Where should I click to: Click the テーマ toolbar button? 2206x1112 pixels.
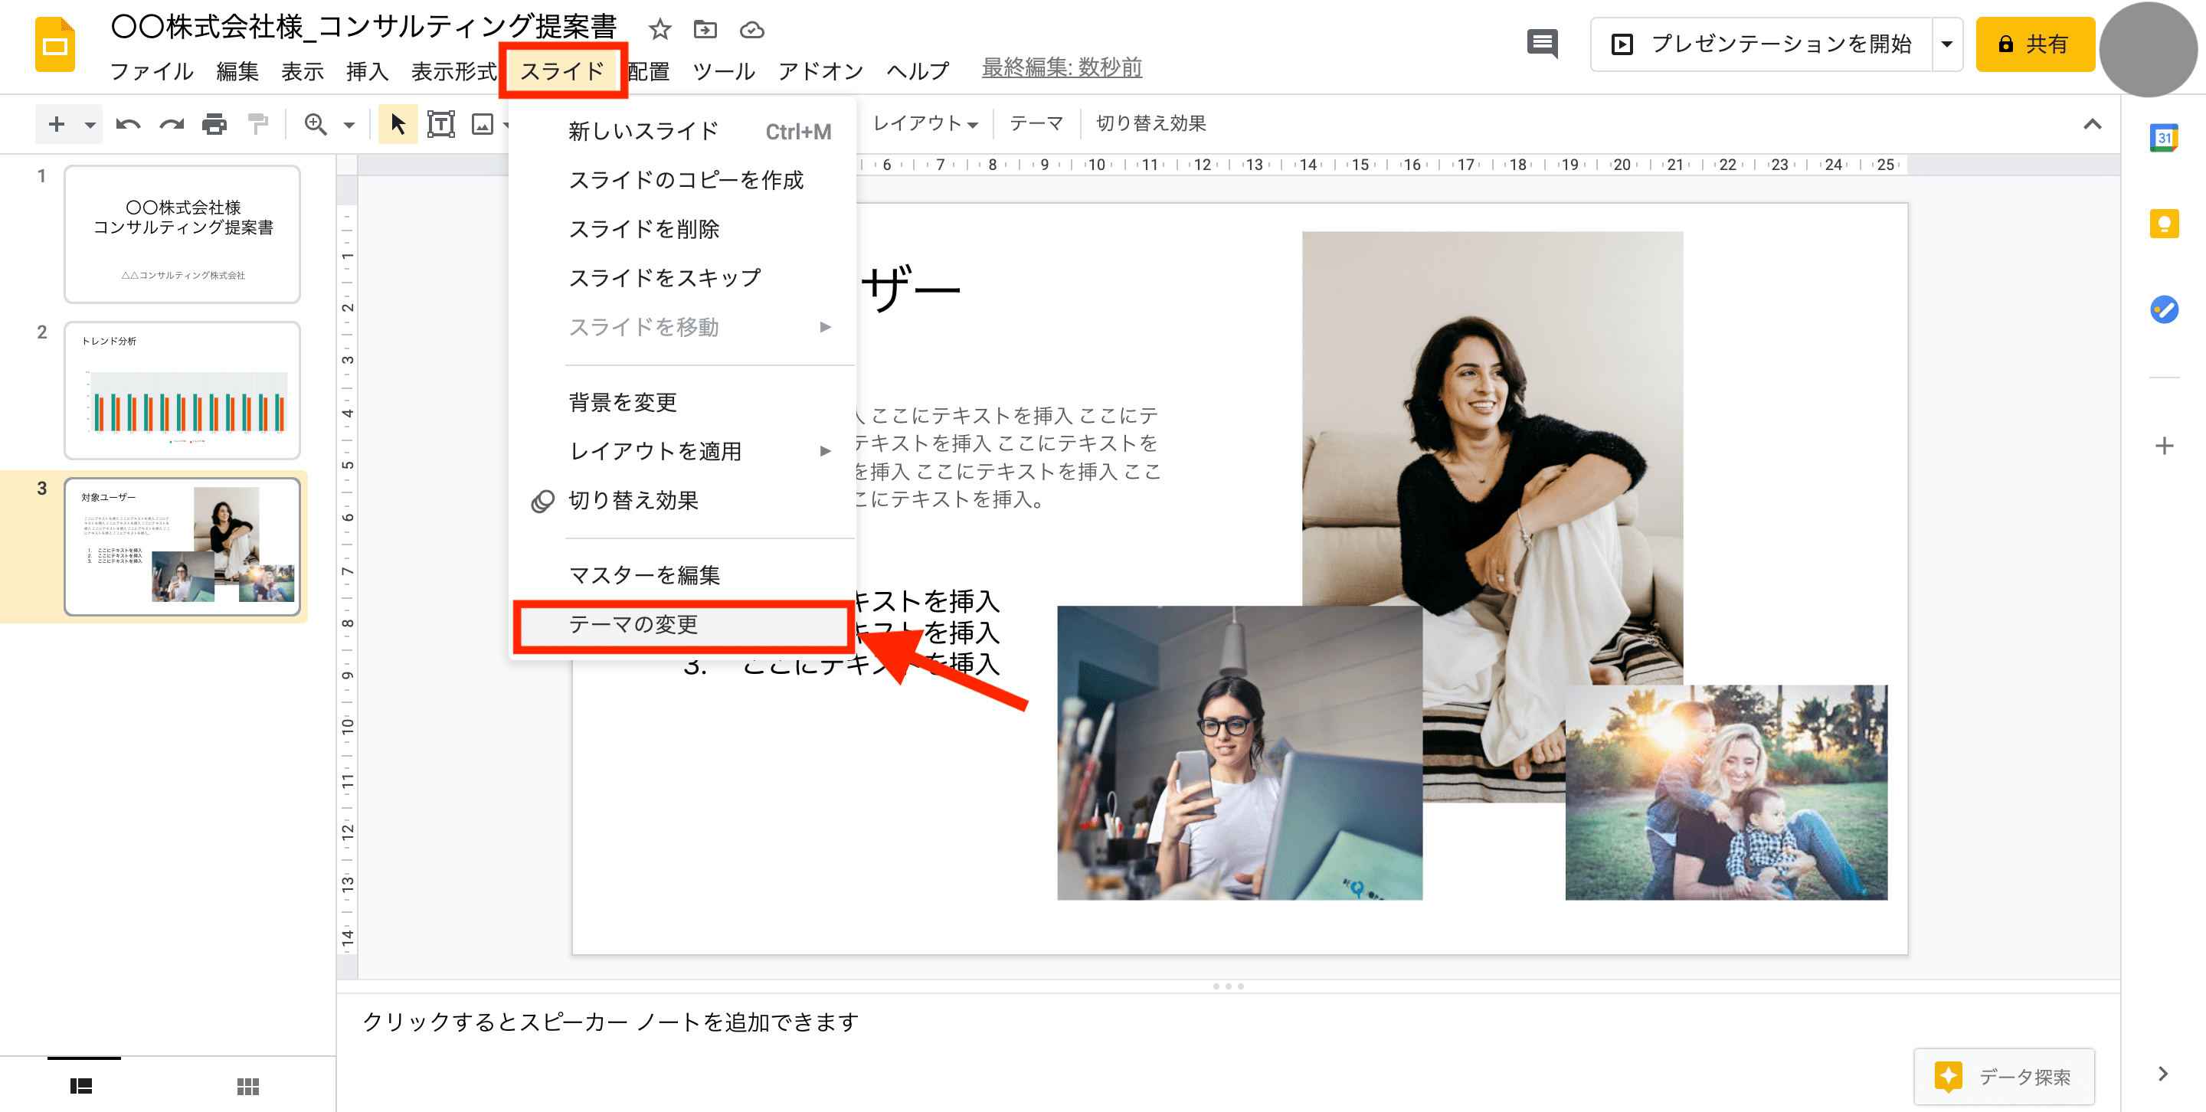coord(1036,123)
